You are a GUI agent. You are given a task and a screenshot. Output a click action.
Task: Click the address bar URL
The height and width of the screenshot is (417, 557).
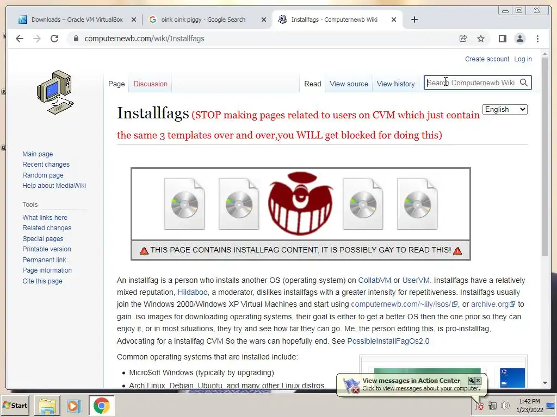click(144, 39)
